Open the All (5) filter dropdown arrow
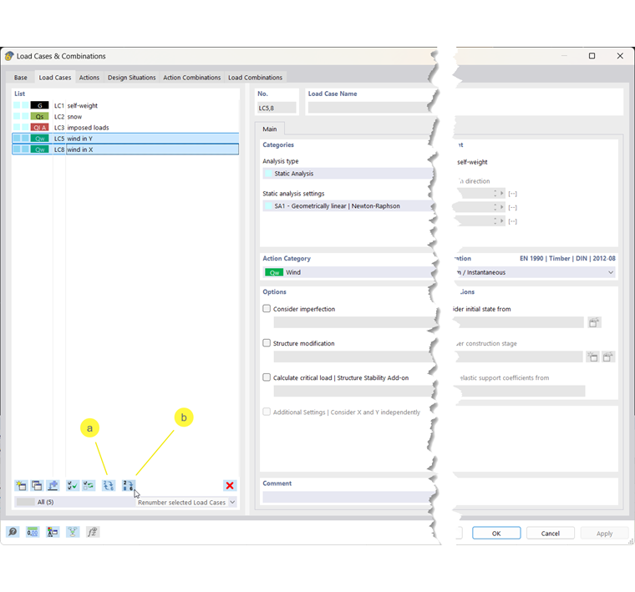This screenshot has width=635, height=592. coord(232,502)
